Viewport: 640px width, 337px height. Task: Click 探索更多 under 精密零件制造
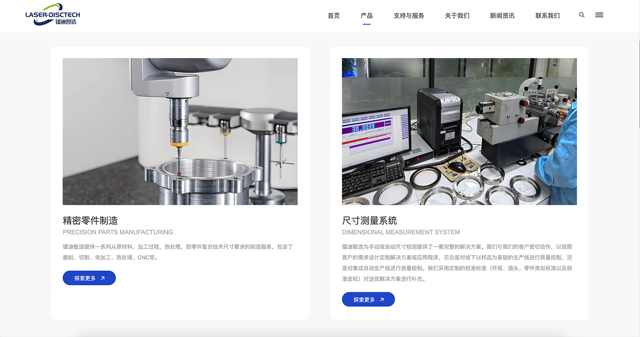click(x=89, y=278)
